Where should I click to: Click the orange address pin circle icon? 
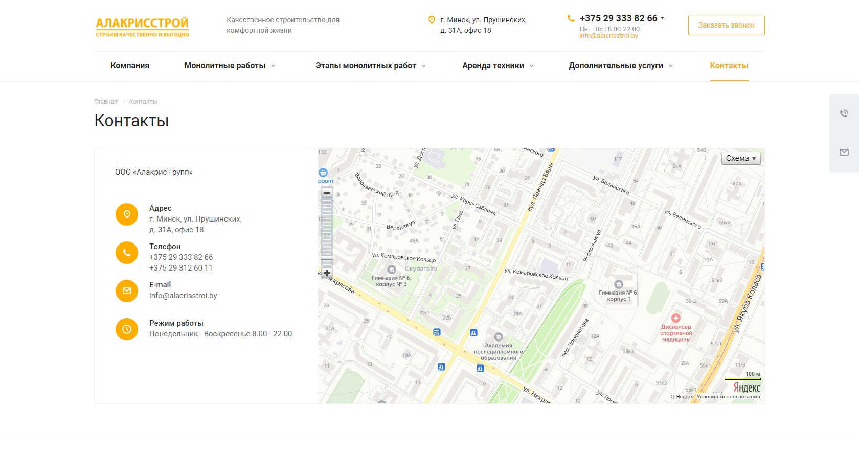tap(127, 214)
